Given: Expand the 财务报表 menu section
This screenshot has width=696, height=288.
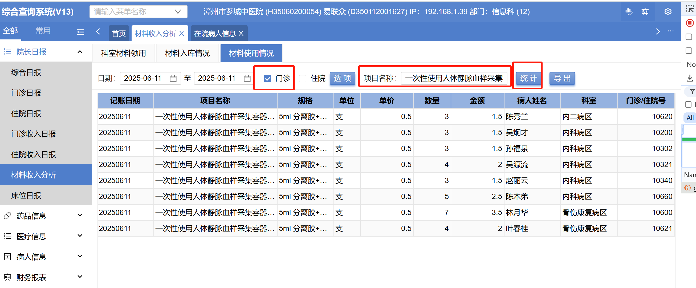Looking at the screenshot, I should pos(80,277).
